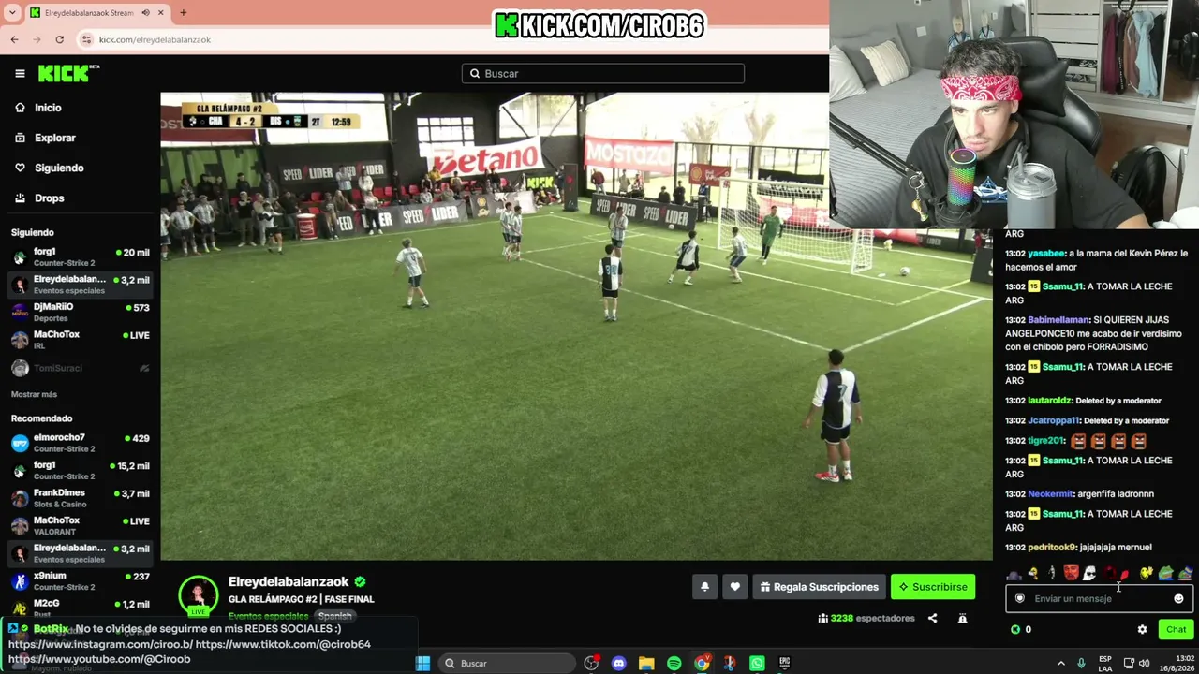Screen dimensions: 1199x674
Task: Open FrankDimes Slots & Casino channel
Action: tap(80, 498)
